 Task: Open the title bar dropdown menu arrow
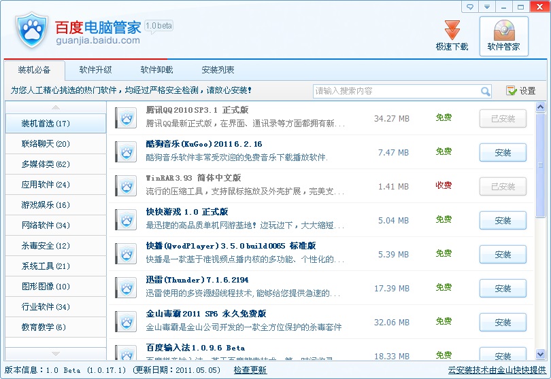point(487,7)
